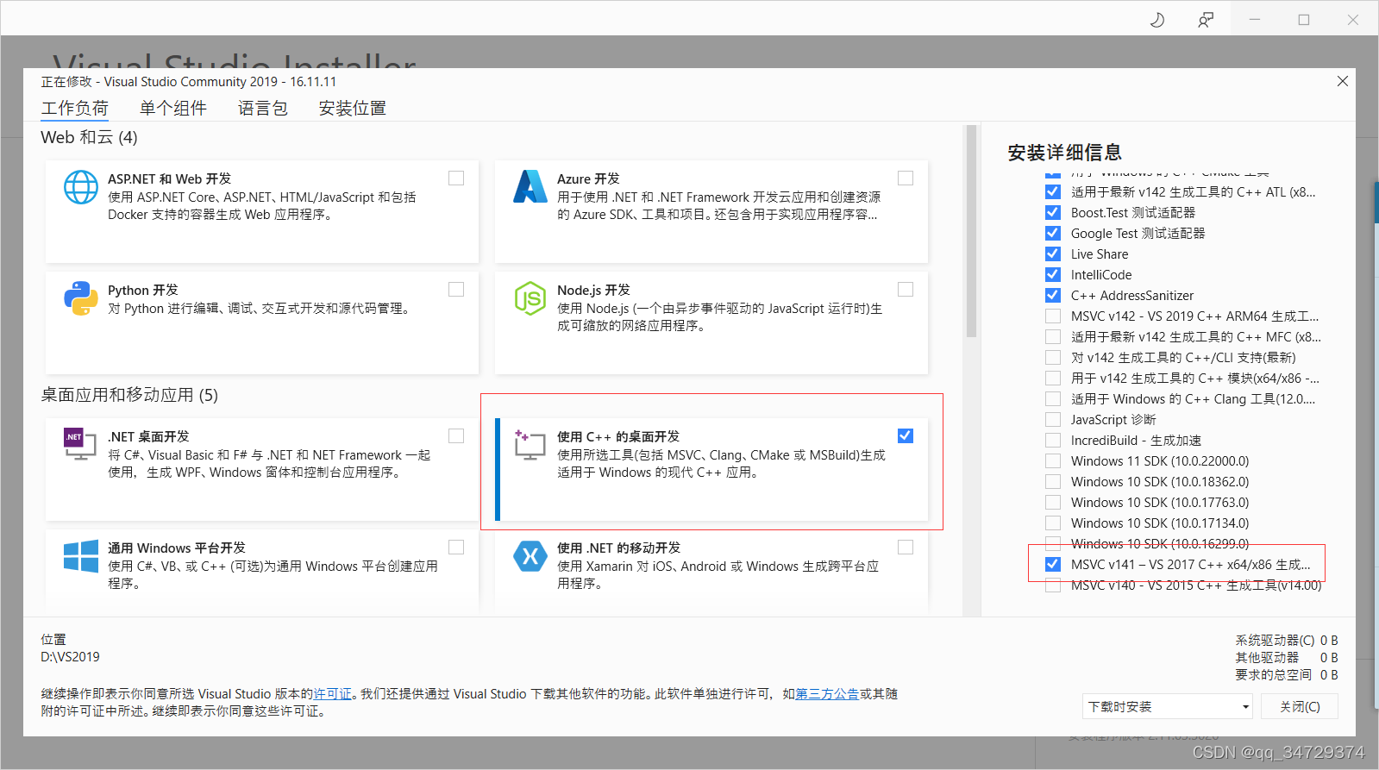Click the Universal Windows Platform logo icon

(81, 556)
